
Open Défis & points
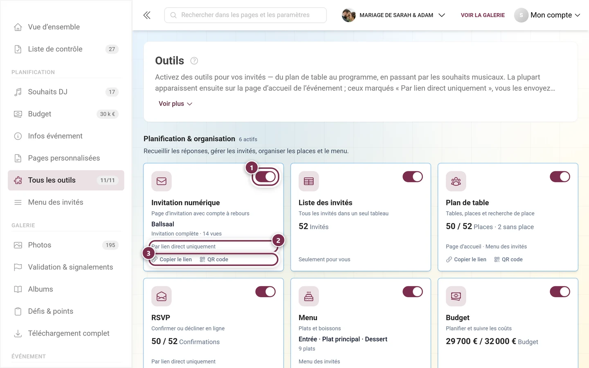pos(66,312)
